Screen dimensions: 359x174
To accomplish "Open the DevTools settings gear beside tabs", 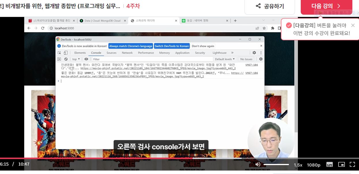I will [254, 53].
